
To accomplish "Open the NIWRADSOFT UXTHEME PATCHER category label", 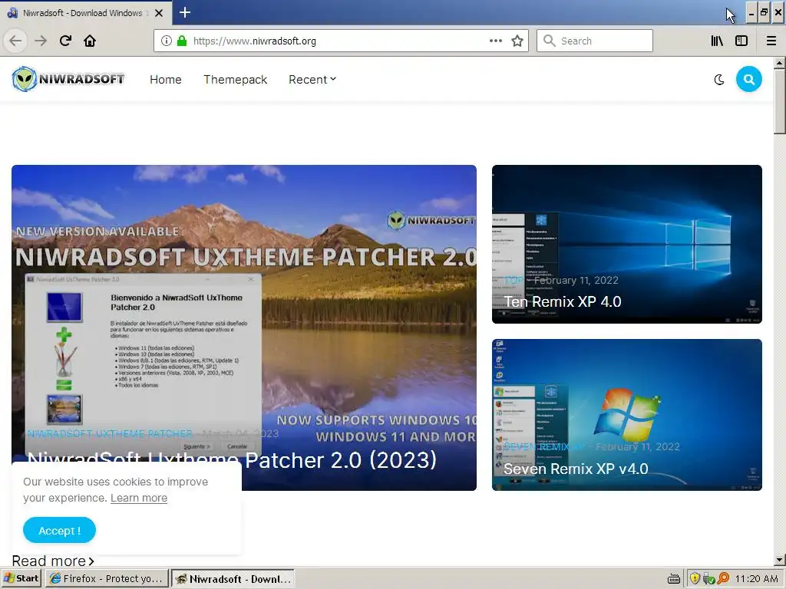I will point(110,433).
